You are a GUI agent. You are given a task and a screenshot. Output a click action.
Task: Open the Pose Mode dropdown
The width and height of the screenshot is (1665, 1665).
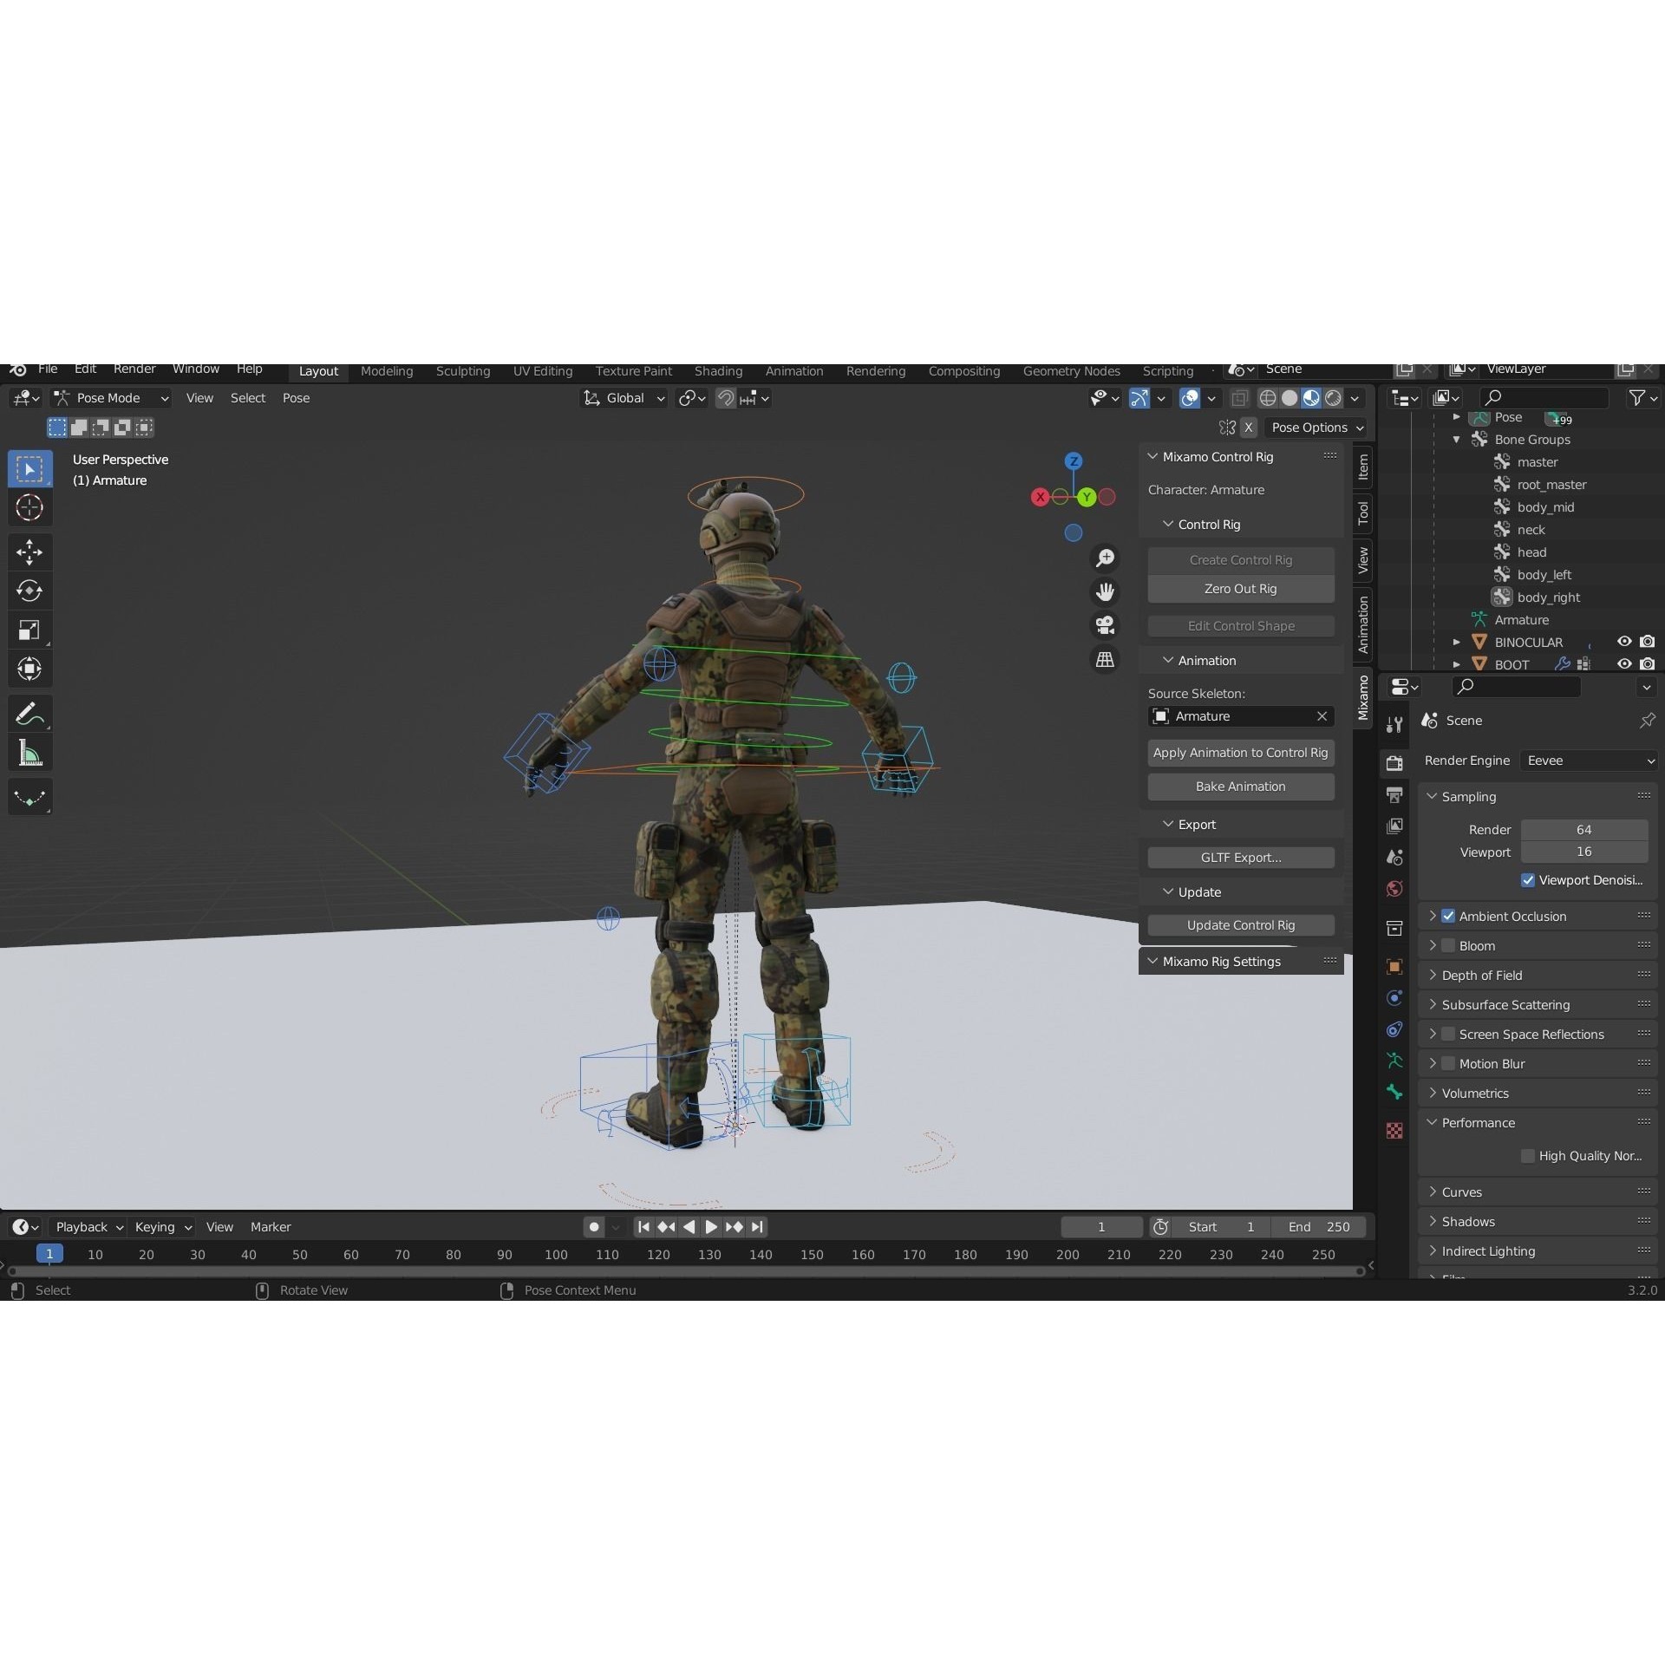pos(111,398)
